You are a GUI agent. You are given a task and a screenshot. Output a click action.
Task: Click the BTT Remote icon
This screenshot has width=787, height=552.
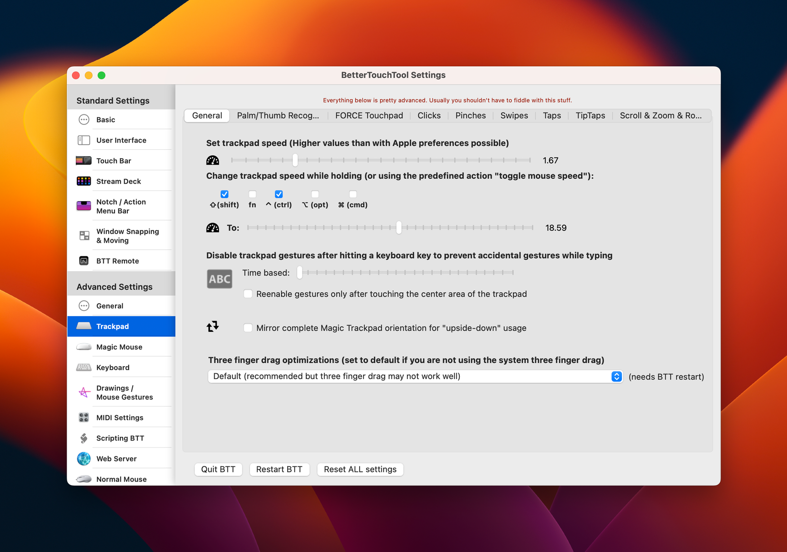pos(84,261)
